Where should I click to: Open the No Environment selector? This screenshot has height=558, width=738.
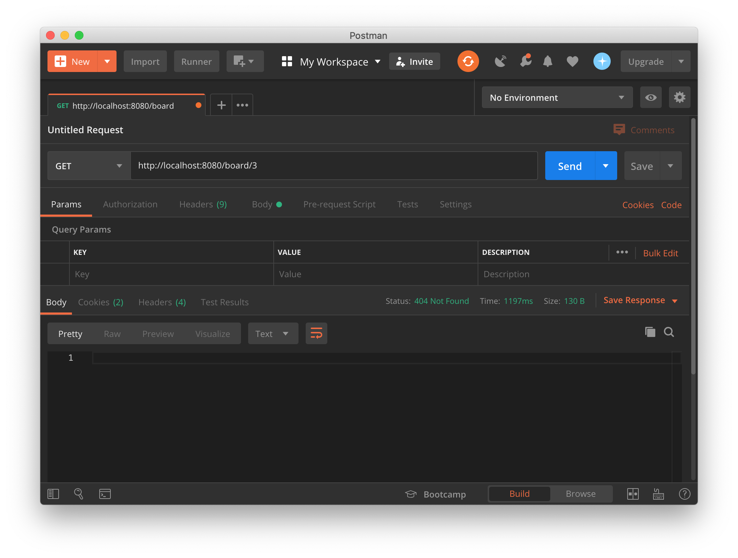557,97
